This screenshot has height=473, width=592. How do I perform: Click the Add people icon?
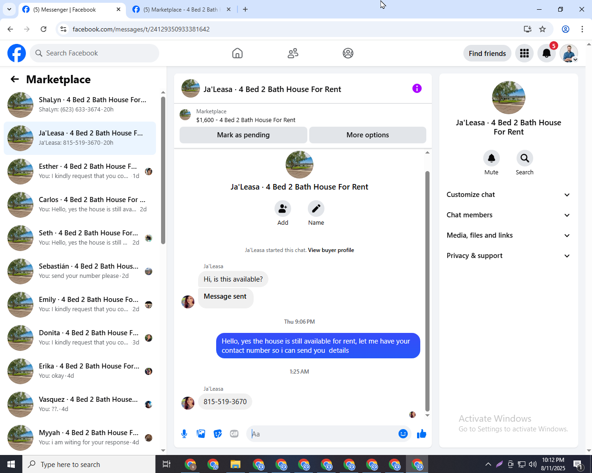[283, 209]
